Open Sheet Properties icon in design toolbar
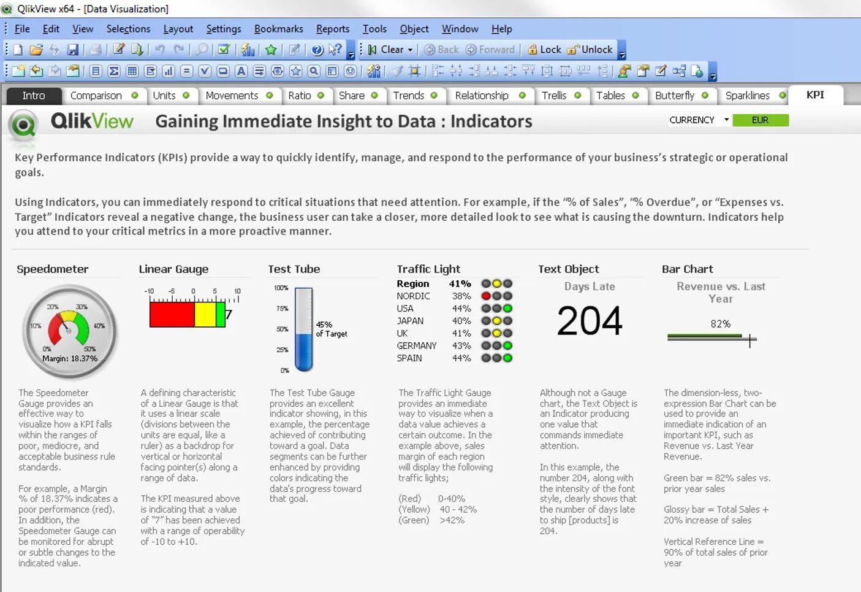Screen dimensions: 861x592 point(73,71)
